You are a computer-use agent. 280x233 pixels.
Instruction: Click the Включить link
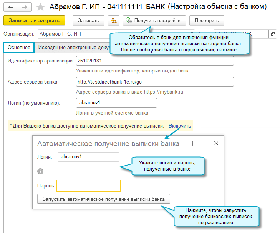(x=179, y=126)
